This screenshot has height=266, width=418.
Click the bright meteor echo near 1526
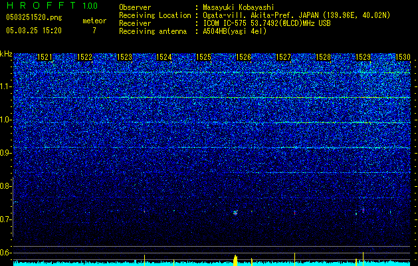(x=235, y=213)
